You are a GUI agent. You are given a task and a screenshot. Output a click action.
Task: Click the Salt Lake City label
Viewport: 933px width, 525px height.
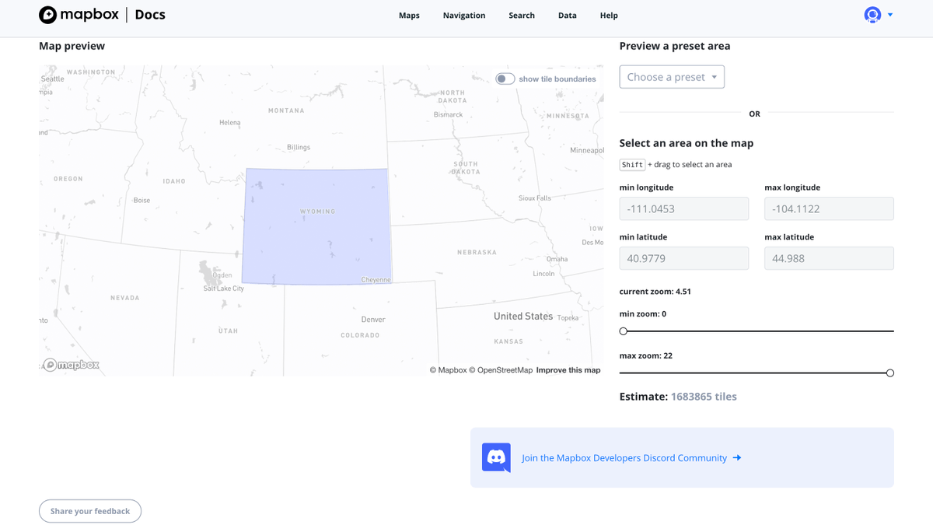224,289
